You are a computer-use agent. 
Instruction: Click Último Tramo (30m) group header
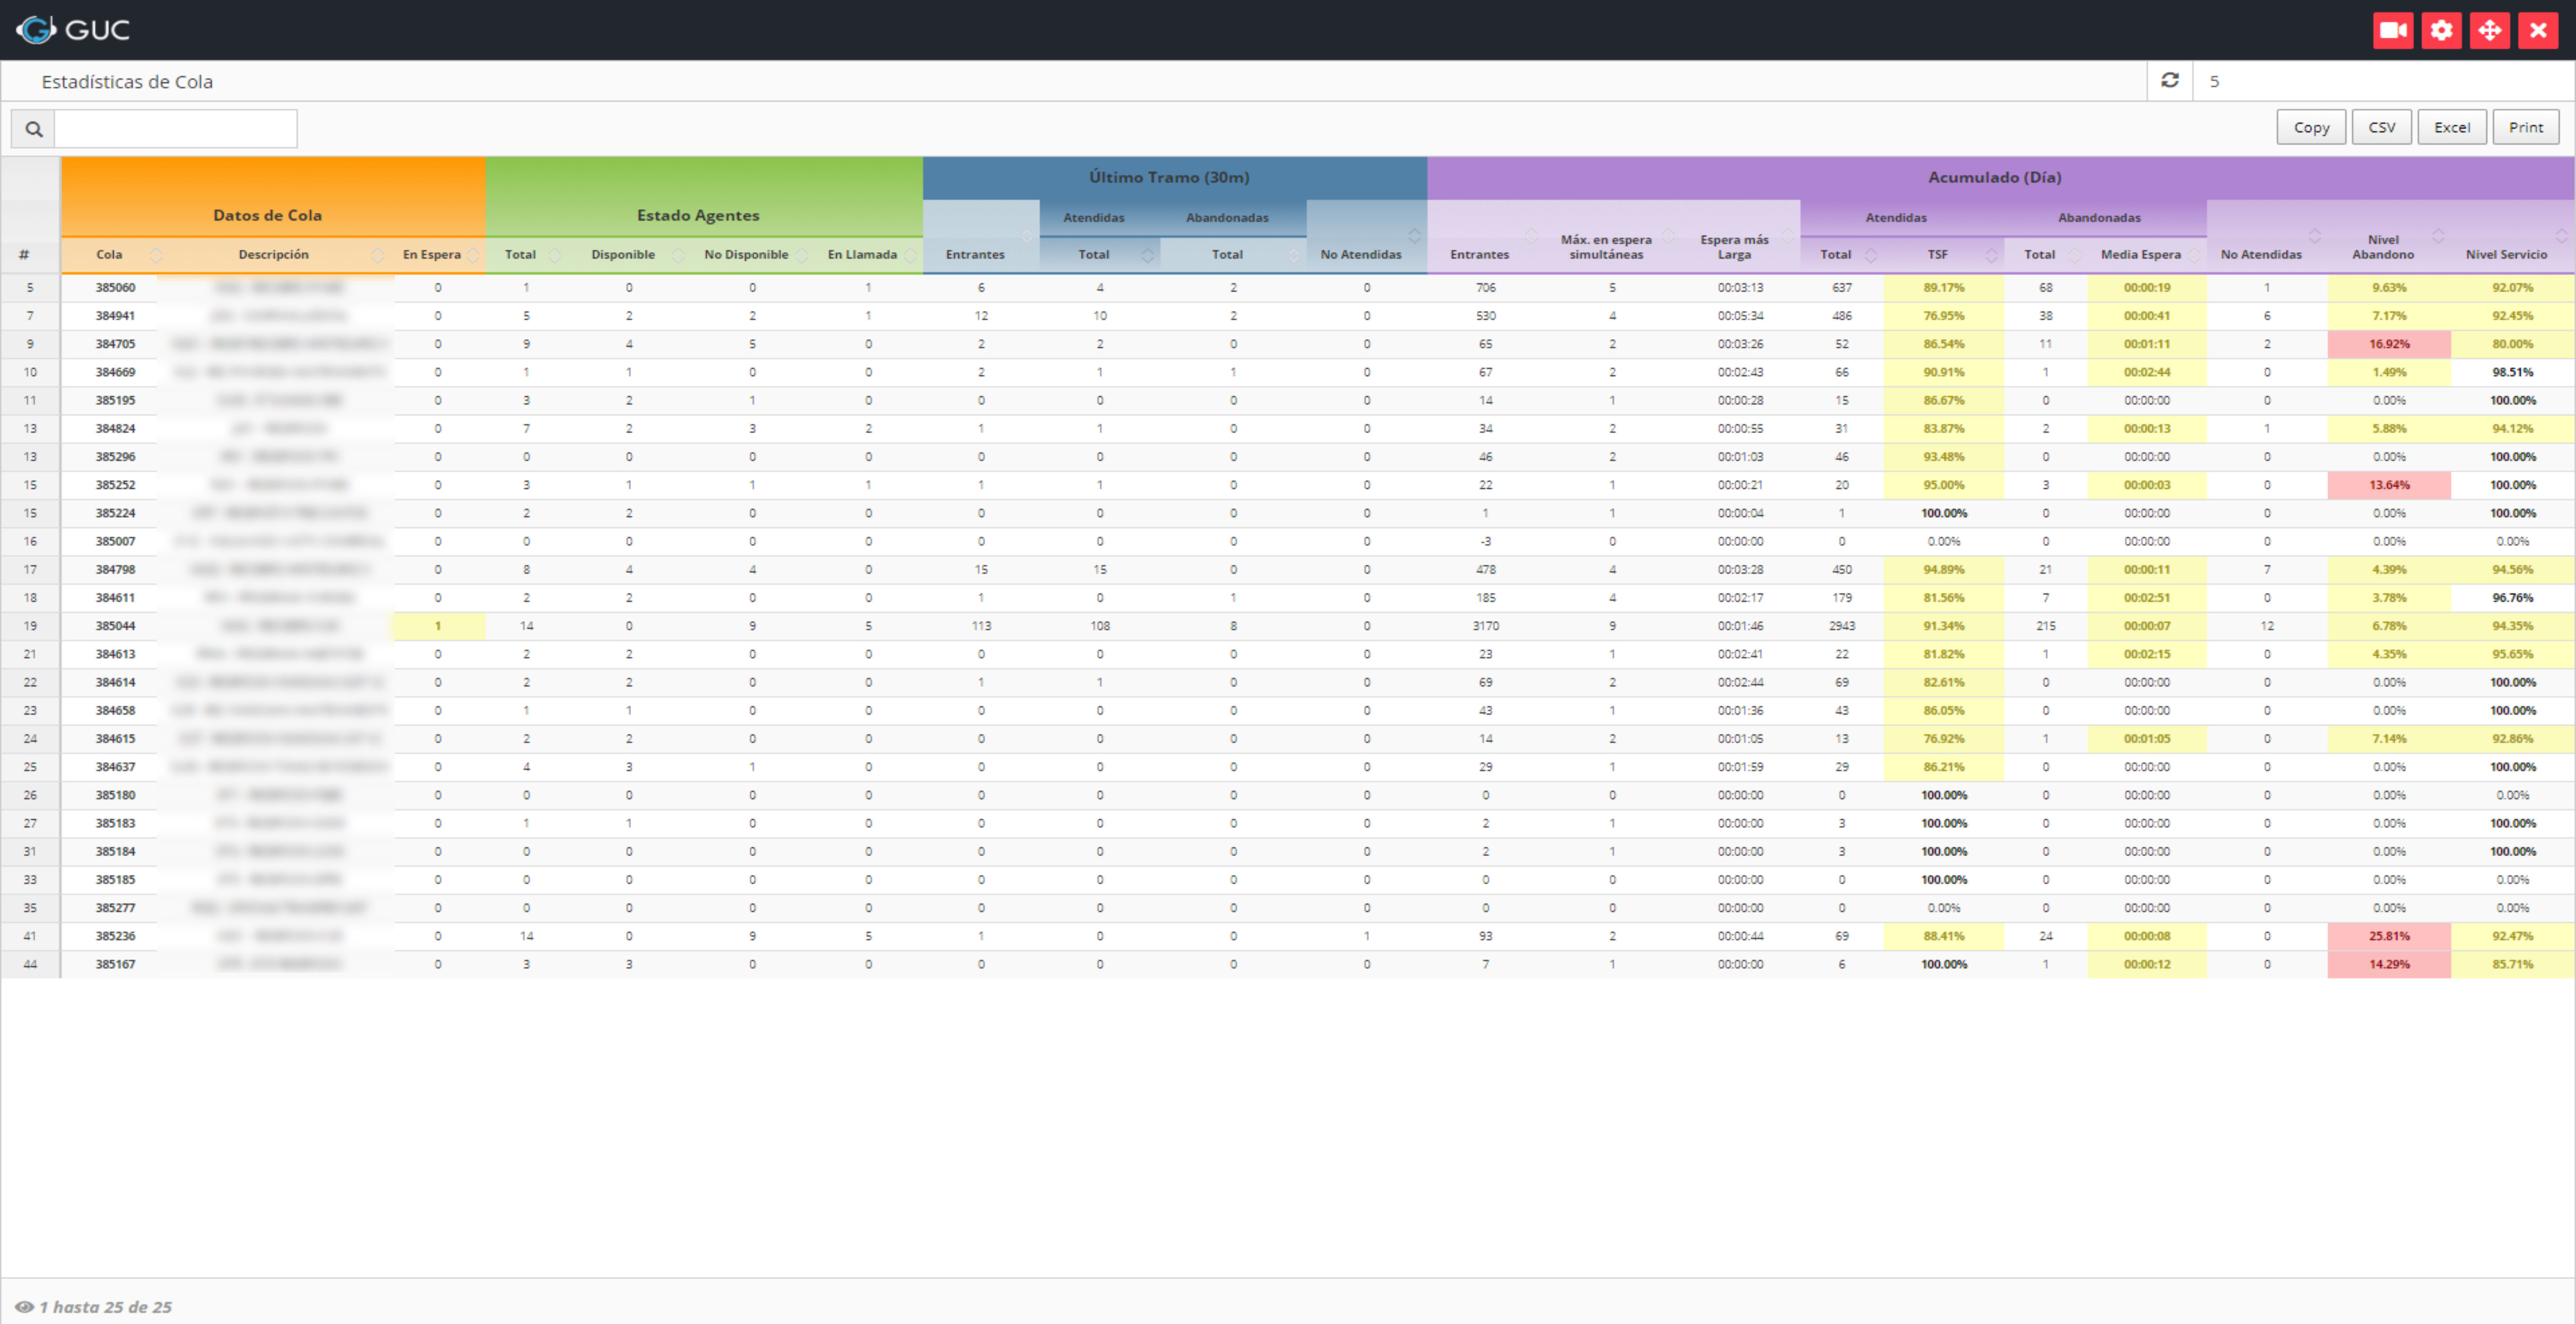click(1169, 177)
